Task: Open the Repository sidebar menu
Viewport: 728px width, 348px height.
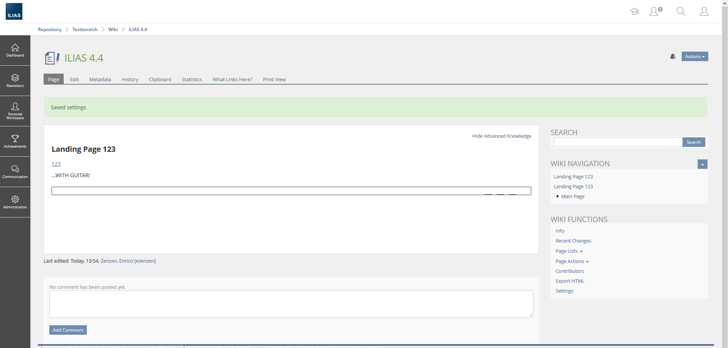Action: click(15, 81)
